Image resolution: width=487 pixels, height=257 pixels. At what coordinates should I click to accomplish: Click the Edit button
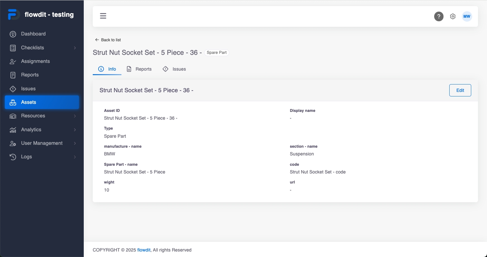tap(460, 90)
